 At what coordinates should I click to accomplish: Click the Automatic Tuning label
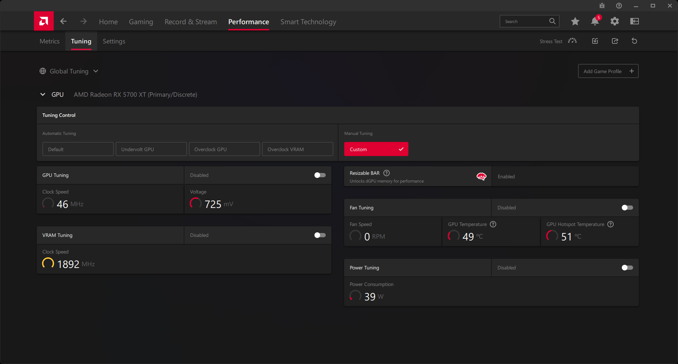tap(59, 133)
